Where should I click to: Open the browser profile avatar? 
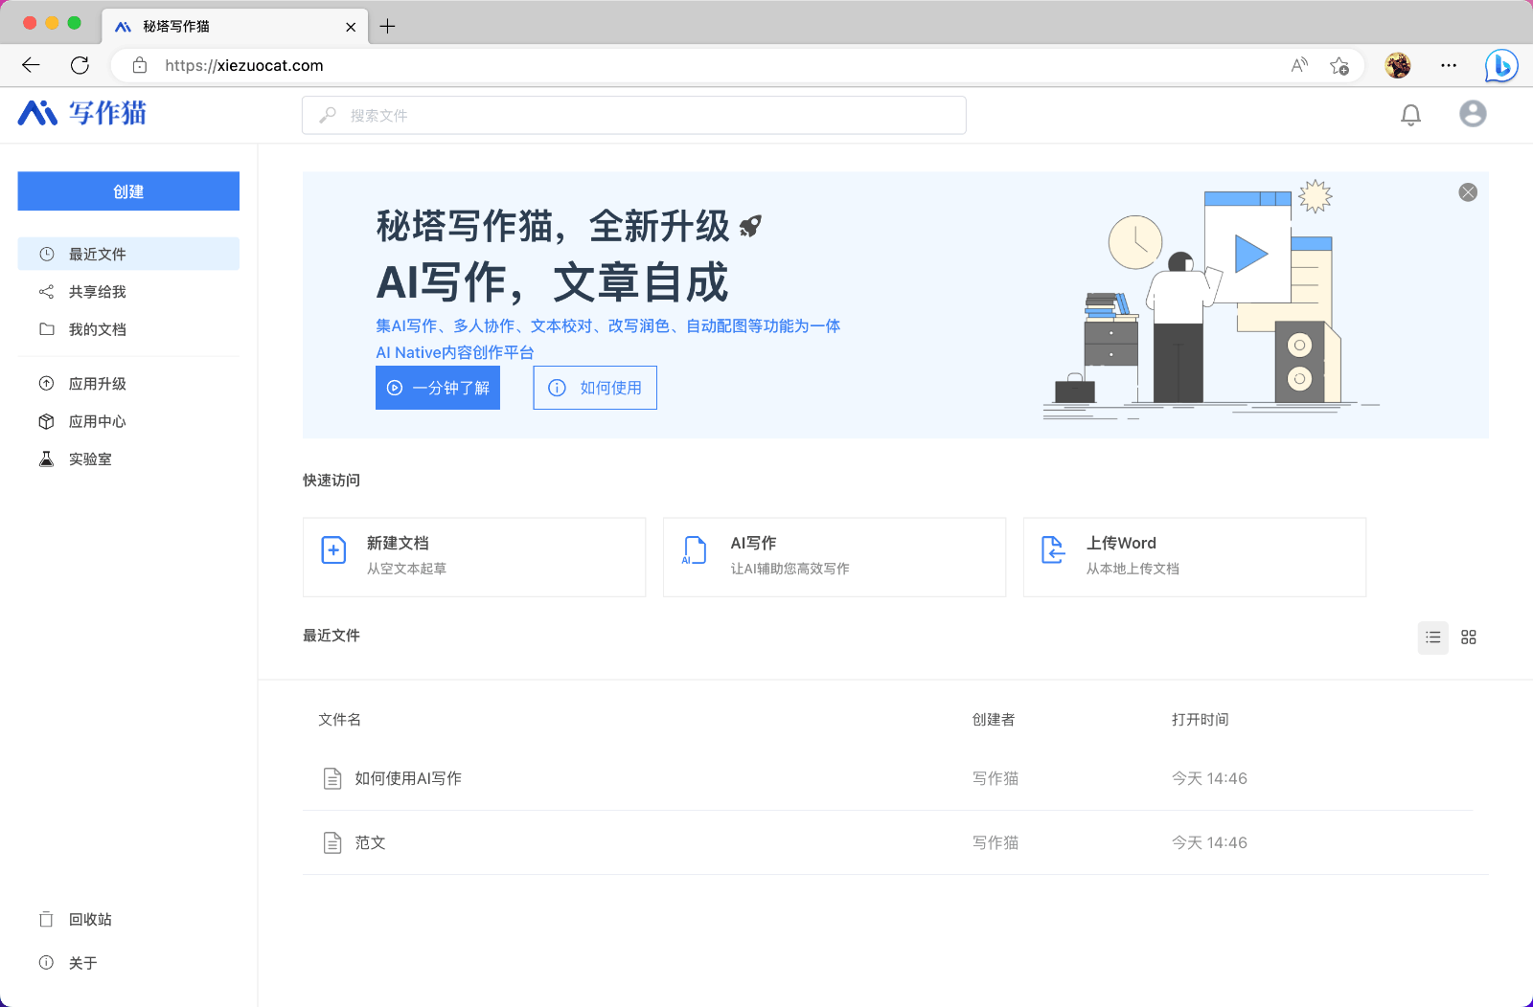[1398, 65]
